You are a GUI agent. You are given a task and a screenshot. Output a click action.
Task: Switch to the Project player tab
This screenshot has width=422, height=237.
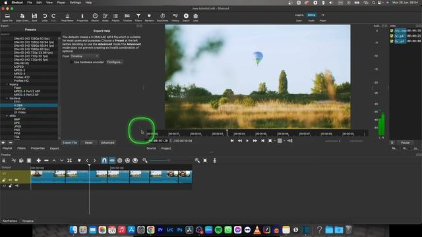(x=166, y=148)
